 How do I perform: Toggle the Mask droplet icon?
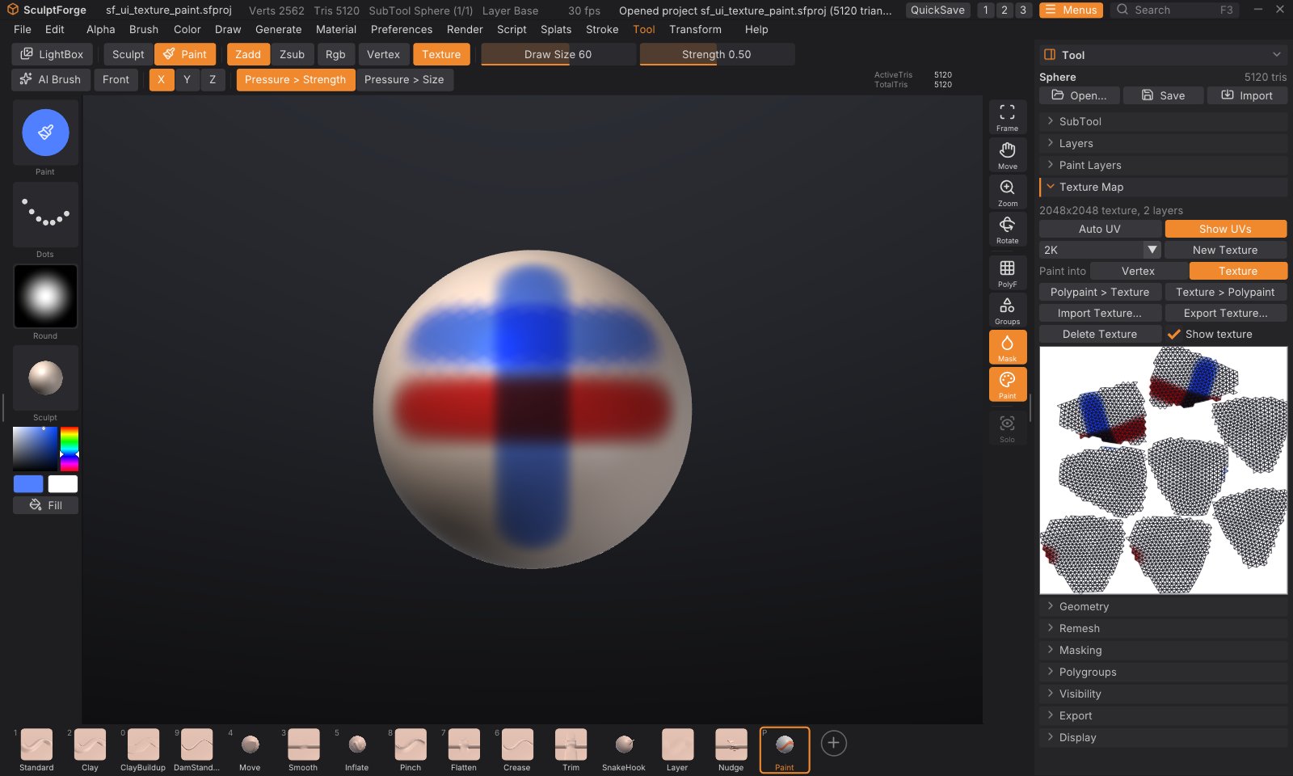click(x=1007, y=348)
